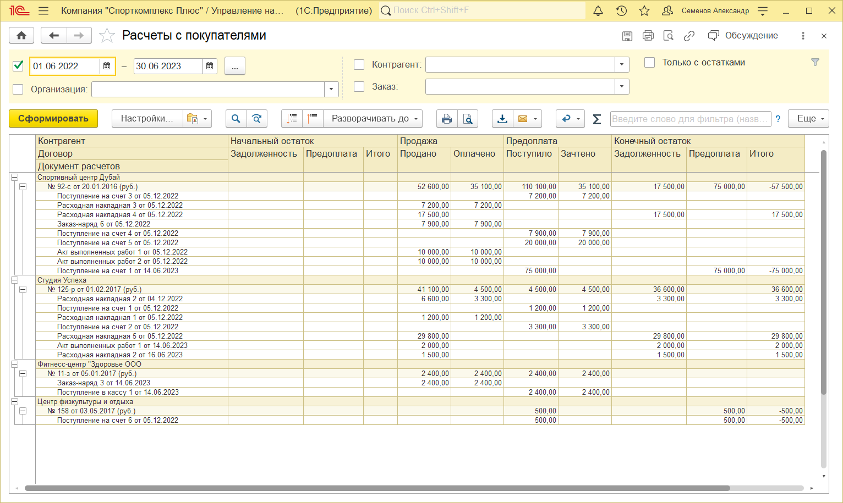The height and width of the screenshot is (503, 843).
Task: Open the Еще menu
Action: click(x=809, y=119)
